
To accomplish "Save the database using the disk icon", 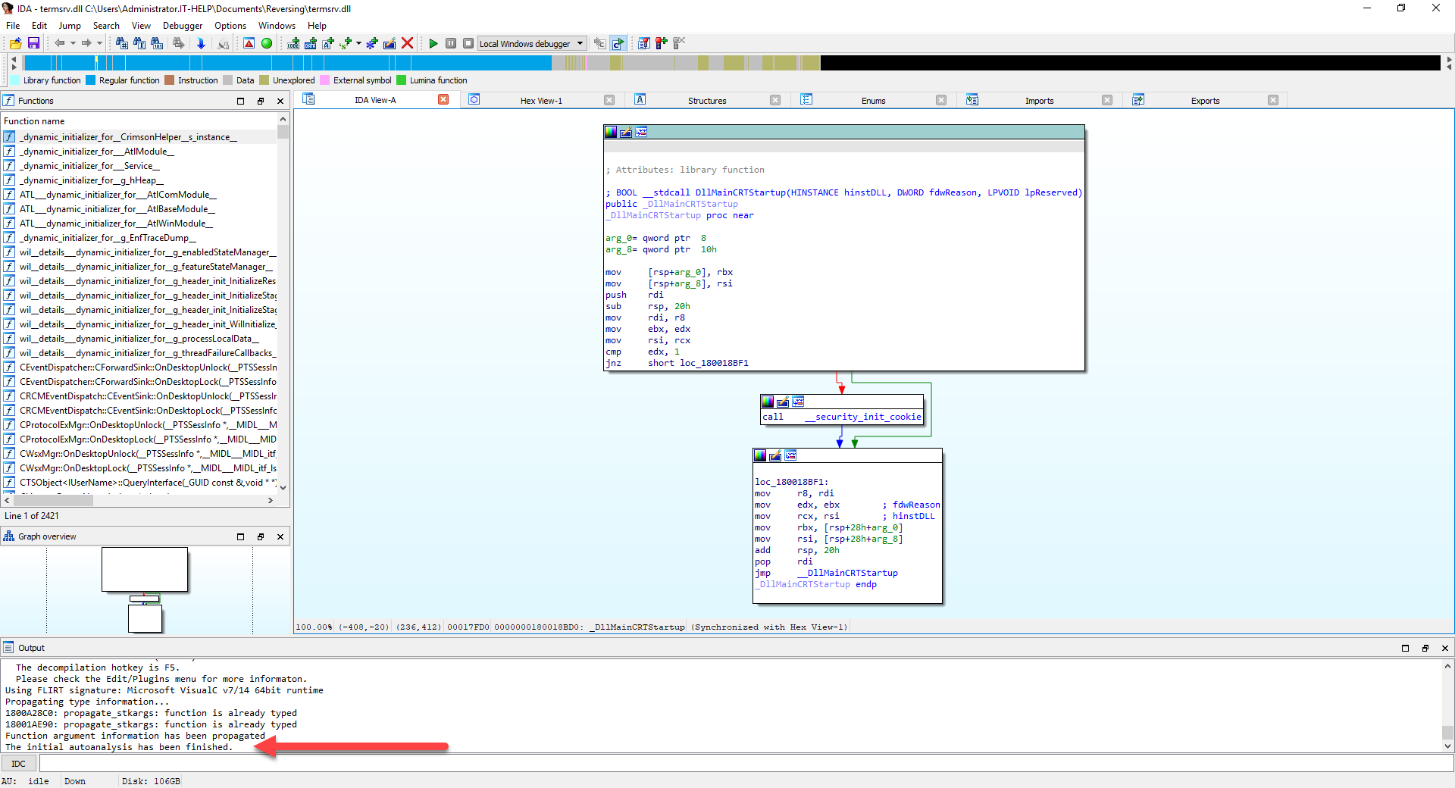I will click(x=34, y=43).
